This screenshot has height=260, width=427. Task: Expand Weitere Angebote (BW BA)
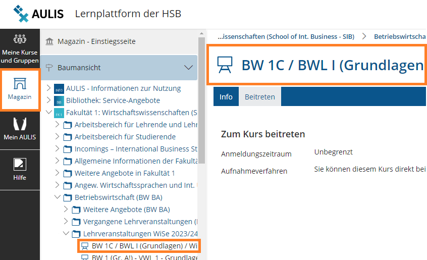66,209
